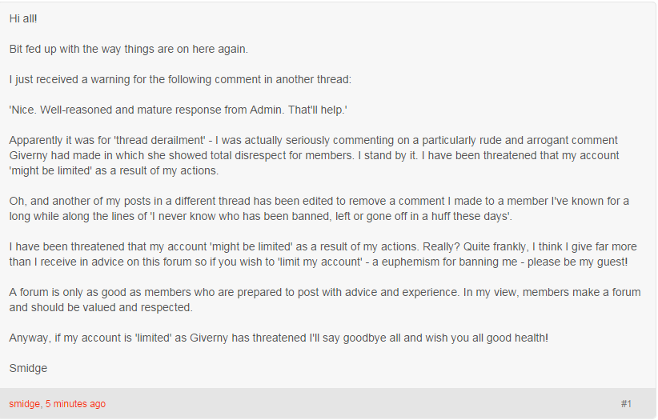Click the 'I just received a warning' sentence
The width and height of the screenshot is (658, 420).
coord(180,79)
